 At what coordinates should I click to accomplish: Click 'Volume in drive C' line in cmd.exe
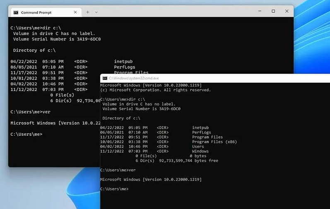(139, 104)
